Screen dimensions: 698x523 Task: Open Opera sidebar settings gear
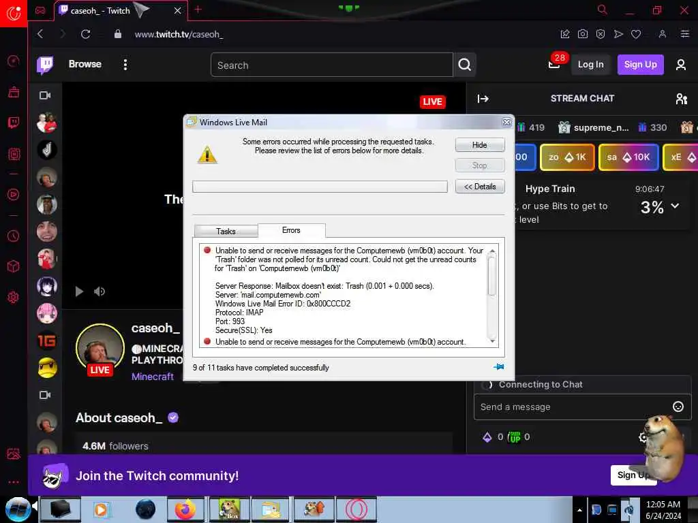coord(14,297)
